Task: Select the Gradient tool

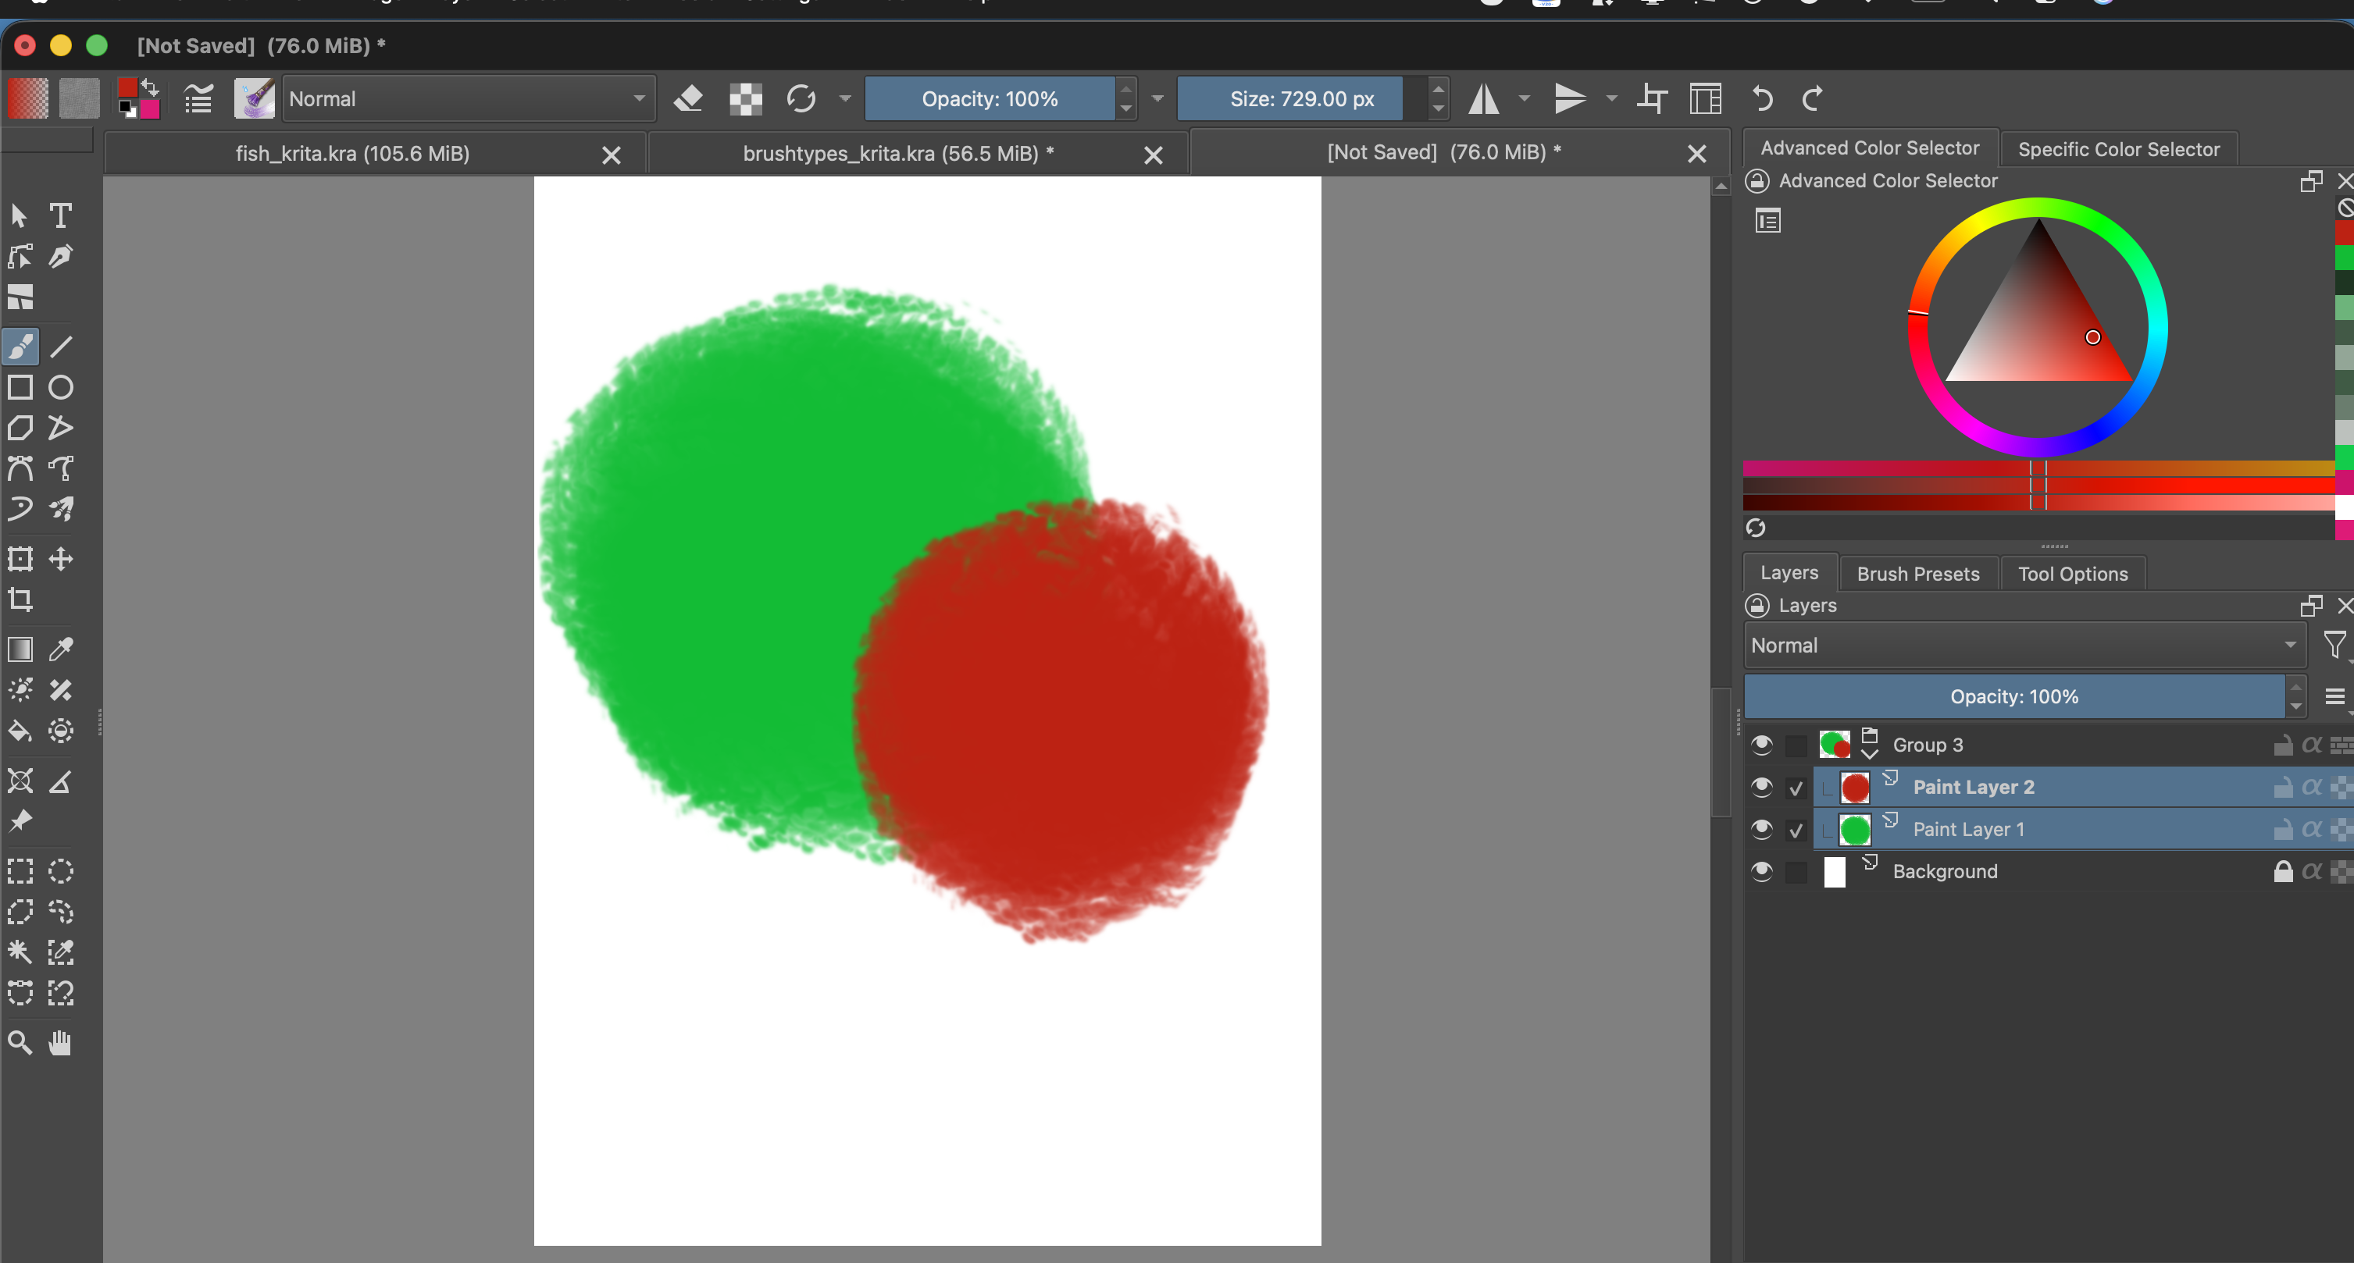Action: pos(20,649)
